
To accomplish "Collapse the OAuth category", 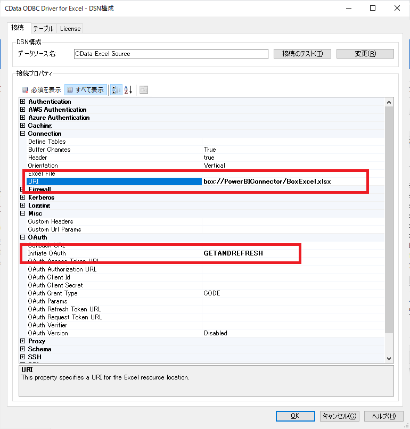I will pos(23,237).
